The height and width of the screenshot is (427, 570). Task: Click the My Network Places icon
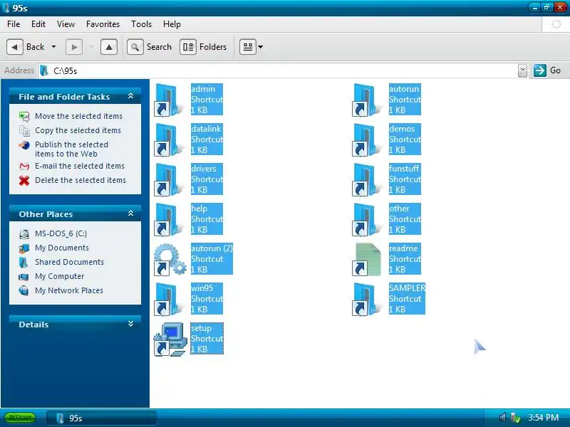[24, 290]
